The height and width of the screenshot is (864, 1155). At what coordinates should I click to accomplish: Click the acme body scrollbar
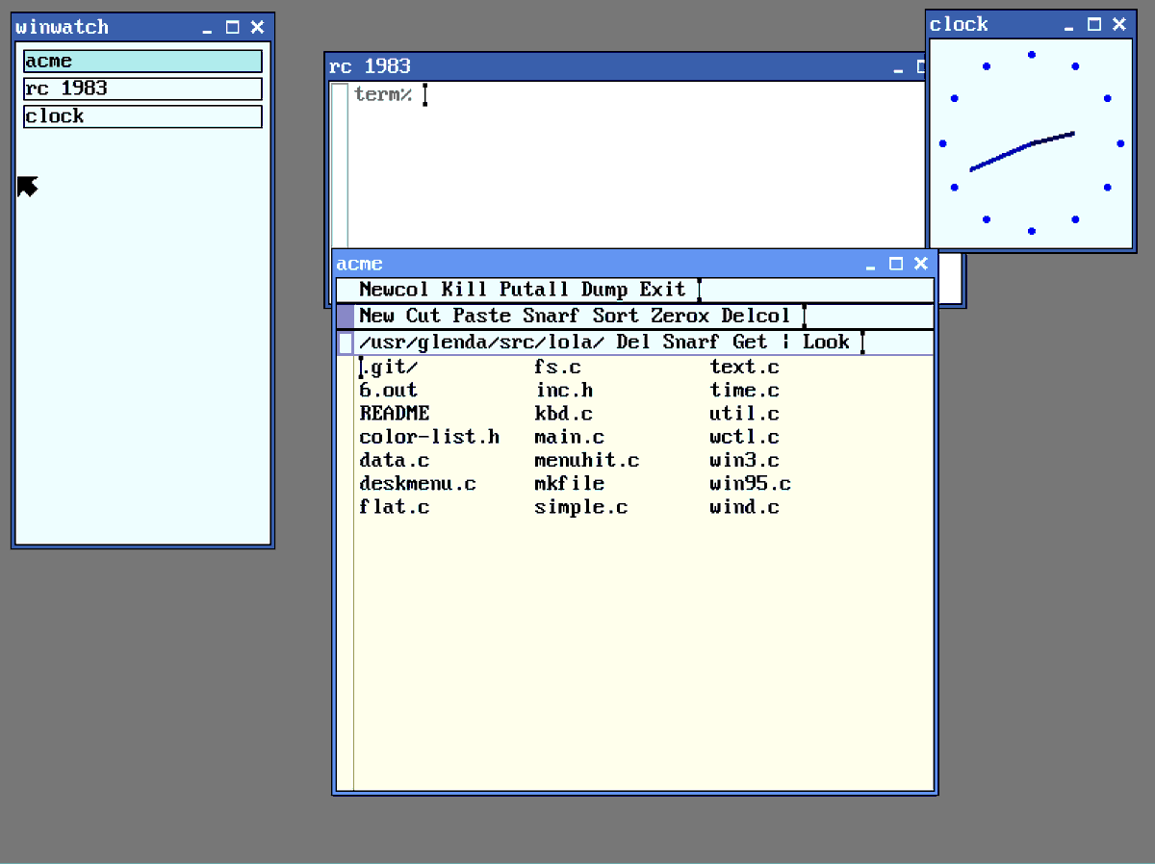(346, 573)
